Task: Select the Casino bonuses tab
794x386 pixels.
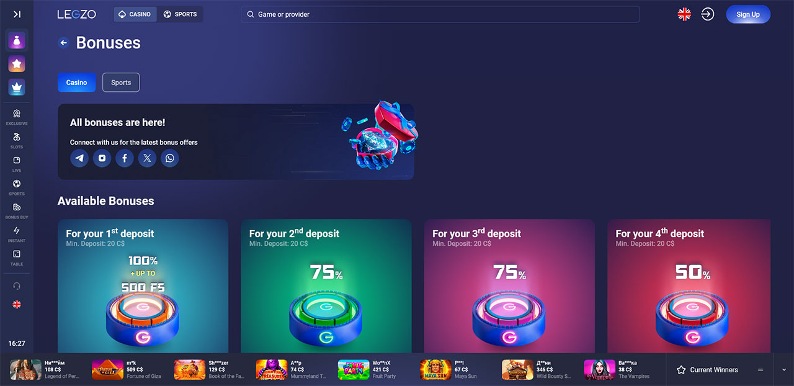Action: click(77, 83)
